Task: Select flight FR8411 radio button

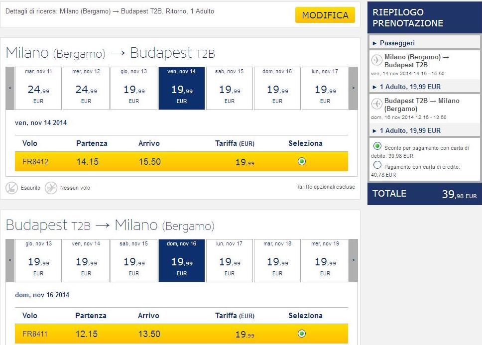Action: (301, 334)
